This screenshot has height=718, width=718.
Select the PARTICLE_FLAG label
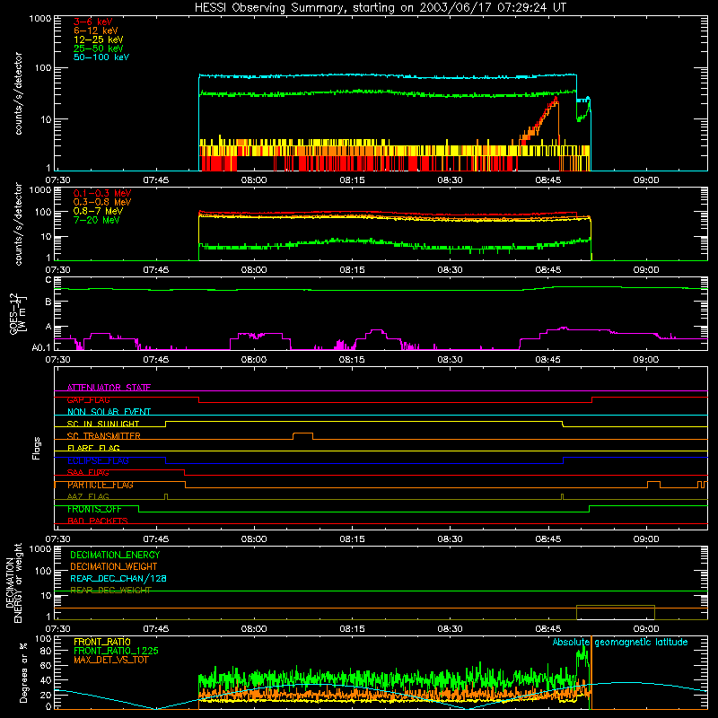tap(101, 485)
